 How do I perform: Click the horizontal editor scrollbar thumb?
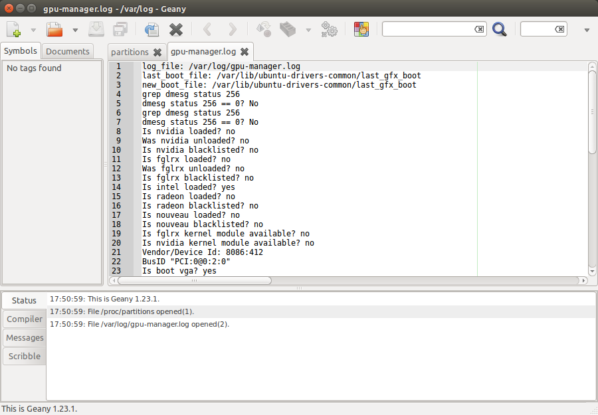[195, 280]
